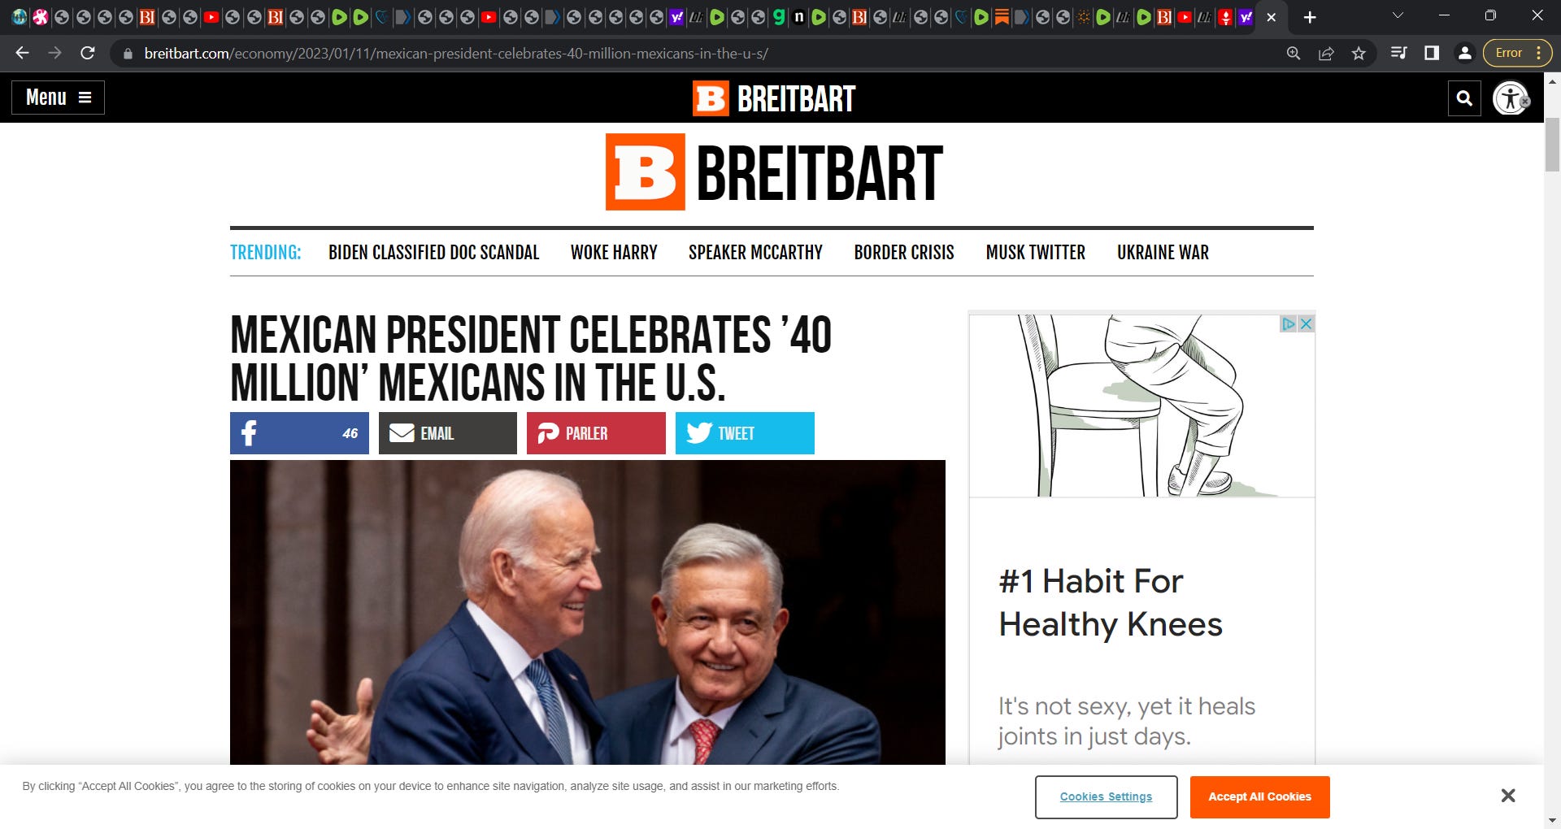Click the large Breitbart masthead logo
The image size is (1561, 829).
point(774,172)
